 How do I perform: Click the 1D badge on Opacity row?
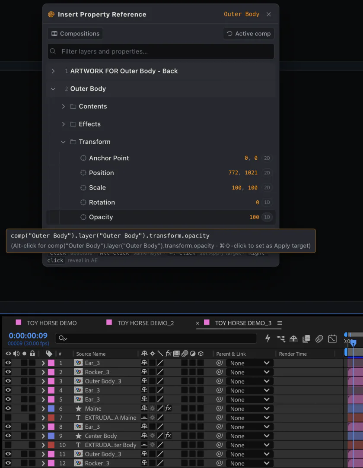tap(267, 217)
